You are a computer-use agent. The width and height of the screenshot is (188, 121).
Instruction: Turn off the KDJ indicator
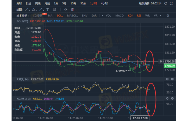pos(130,16)
